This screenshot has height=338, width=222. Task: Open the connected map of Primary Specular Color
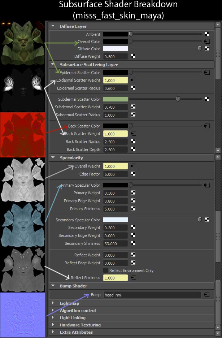207,185
